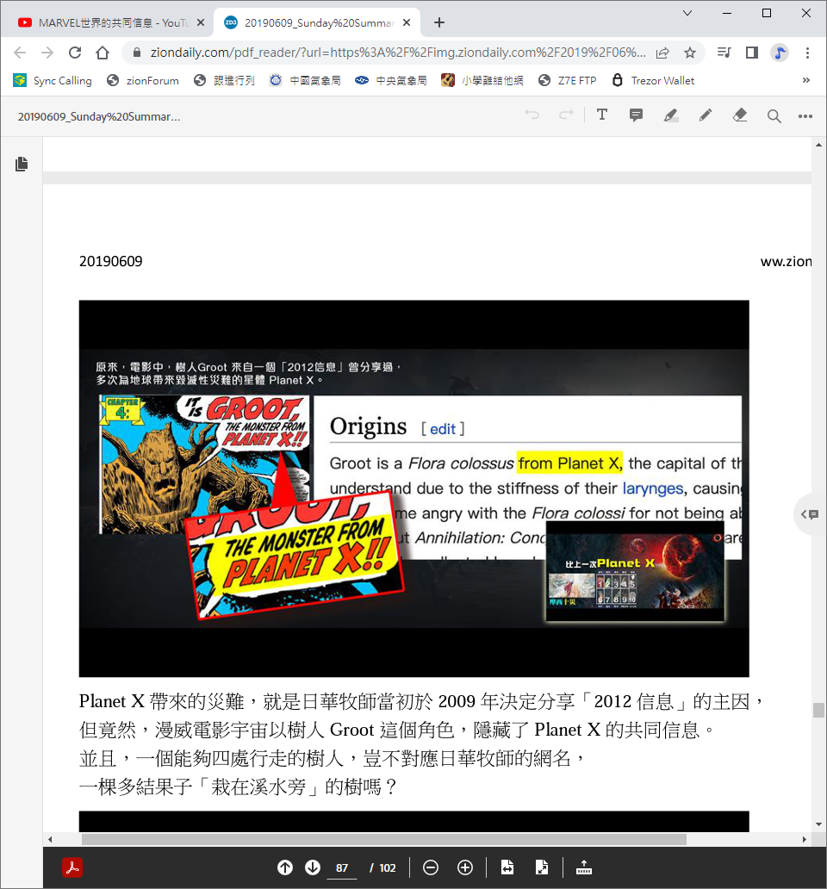Click horizontal scrollbar right arrow

tap(805, 839)
